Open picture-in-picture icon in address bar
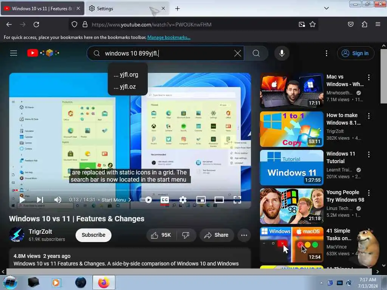 point(302,25)
